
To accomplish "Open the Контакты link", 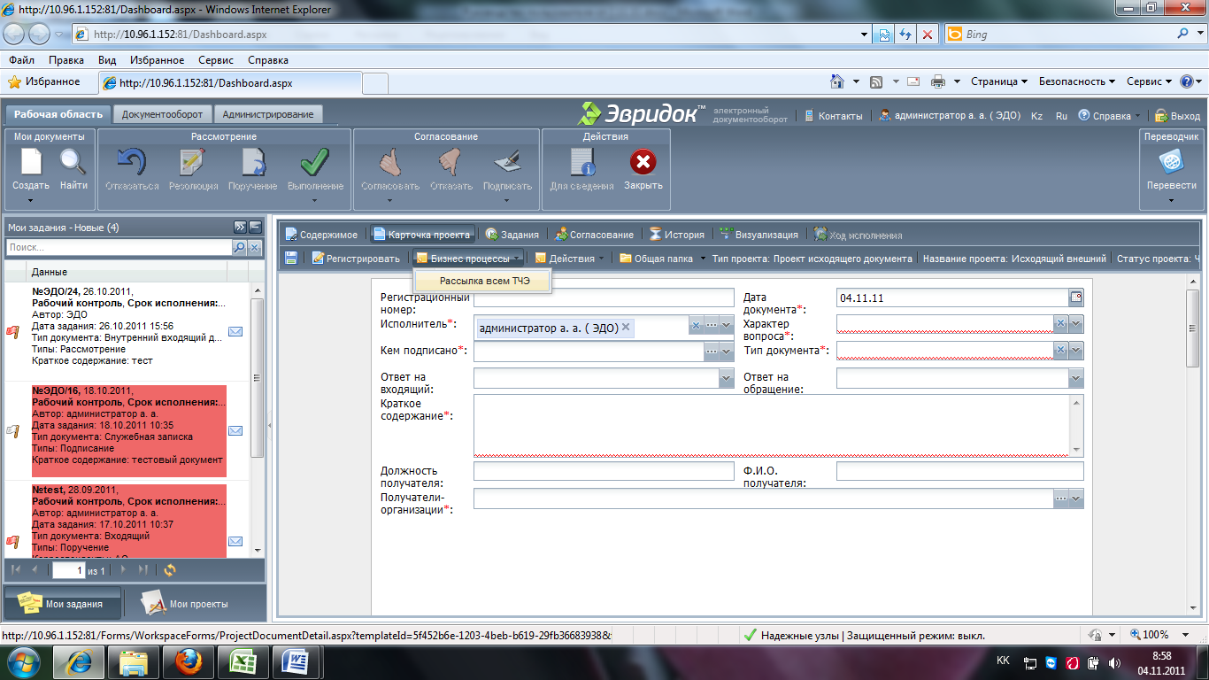I will point(832,116).
